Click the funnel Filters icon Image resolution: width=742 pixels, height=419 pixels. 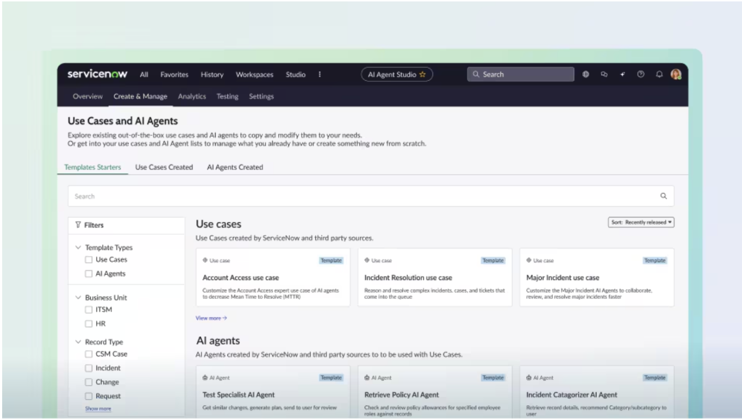78,226
